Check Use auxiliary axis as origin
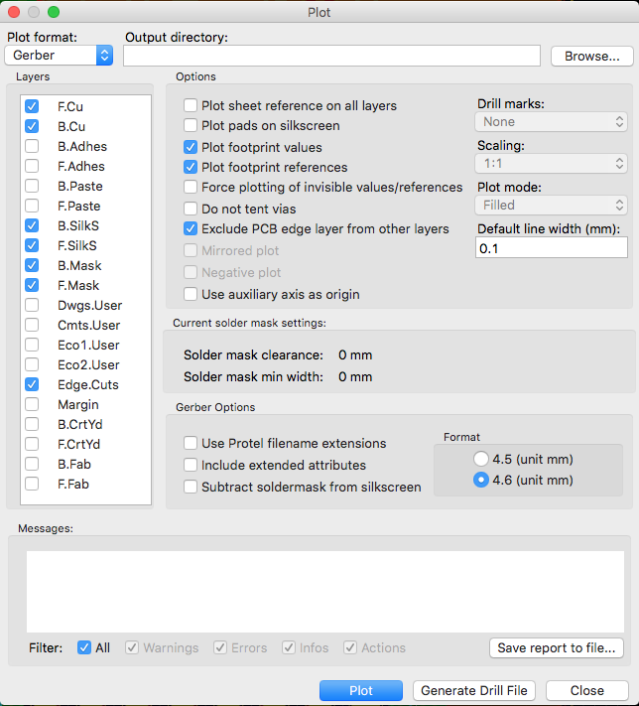This screenshot has width=639, height=706. (x=191, y=294)
